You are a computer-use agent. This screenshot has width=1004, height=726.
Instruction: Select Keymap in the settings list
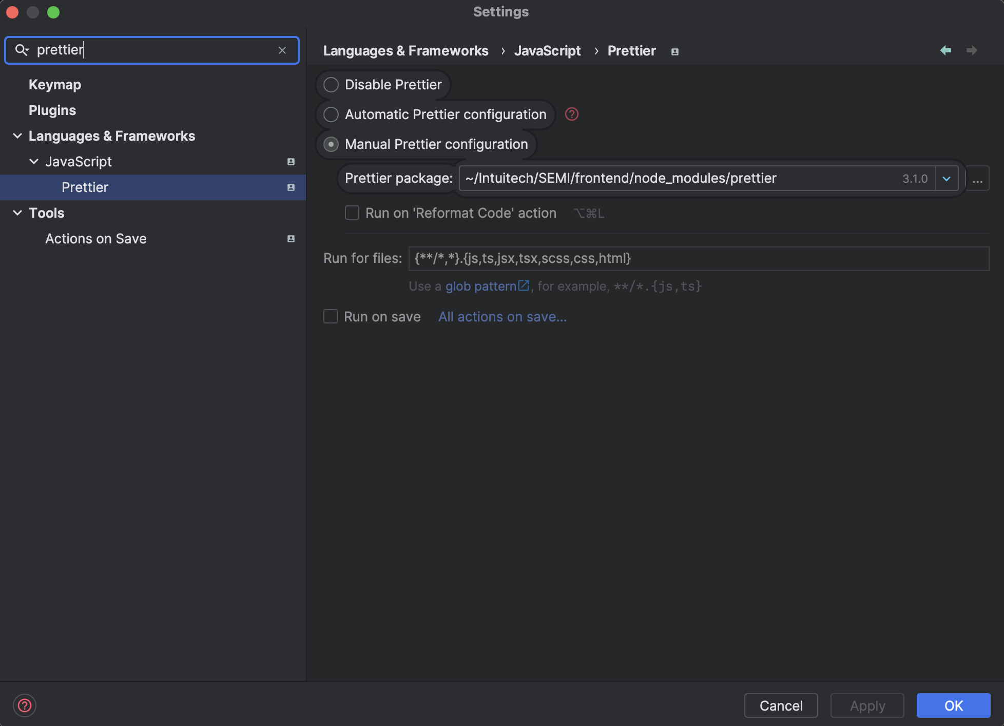(x=55, y=85)
